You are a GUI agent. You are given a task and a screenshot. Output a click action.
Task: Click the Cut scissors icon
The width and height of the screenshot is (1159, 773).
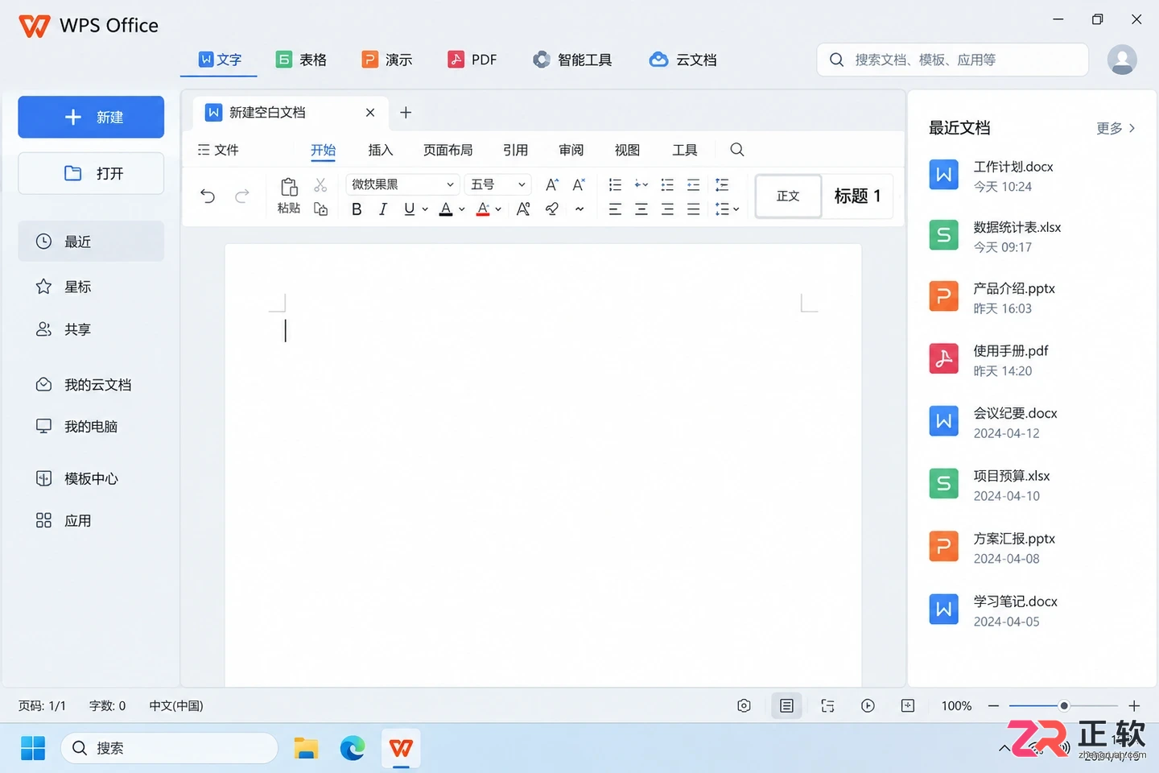click(320, 185)
